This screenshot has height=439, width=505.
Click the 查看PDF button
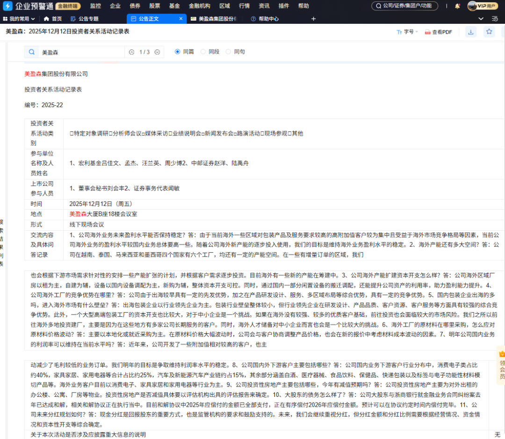point(438,32)
